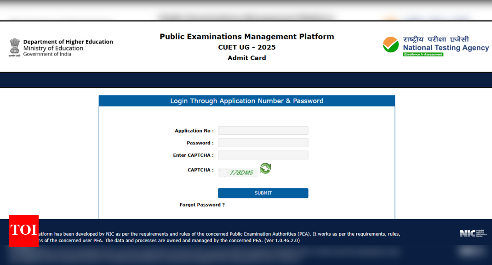
Task: Click the Public Examinations Management Platform title
Action: [x=247, y=37]
